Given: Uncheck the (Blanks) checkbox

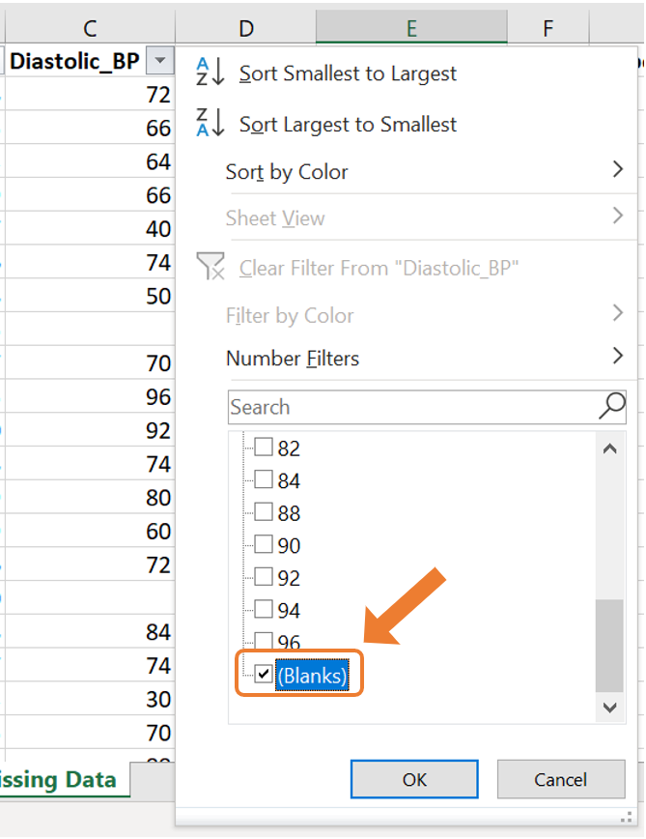Looking at the screenshot, I should [x=263, y=673].
